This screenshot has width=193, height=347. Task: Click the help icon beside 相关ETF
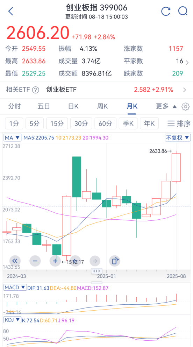pos(36,90)
